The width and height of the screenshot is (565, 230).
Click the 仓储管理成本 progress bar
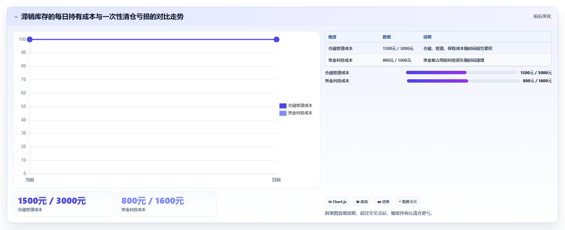(x=462, y=73)
